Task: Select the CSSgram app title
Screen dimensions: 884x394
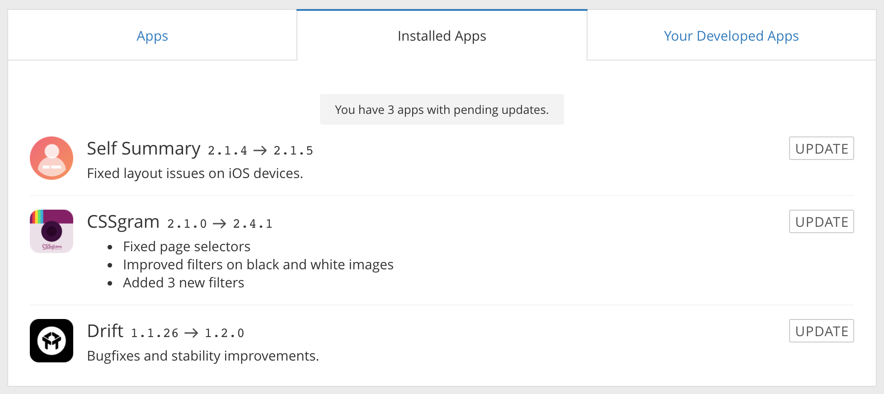Action: 123,221
